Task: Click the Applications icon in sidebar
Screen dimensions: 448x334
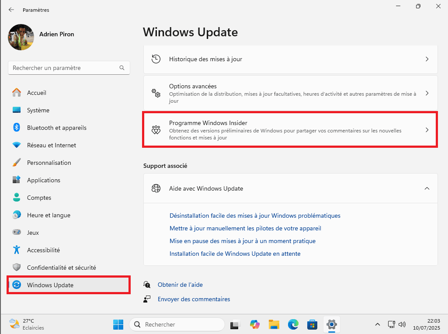Action: [17, 180]
